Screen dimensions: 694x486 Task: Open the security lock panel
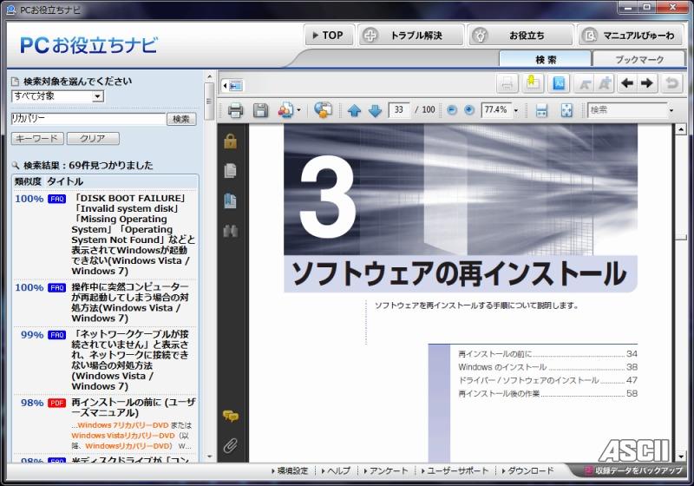pyautogui.click(x=230, y=141)
